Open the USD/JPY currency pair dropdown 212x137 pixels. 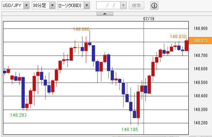(x=16, y=6)
